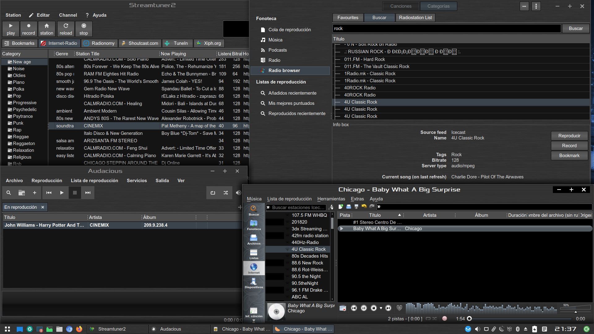Click the play button in Streamtuner2 toolbar
The image size is (594, 334).
[x=11, y=29]
